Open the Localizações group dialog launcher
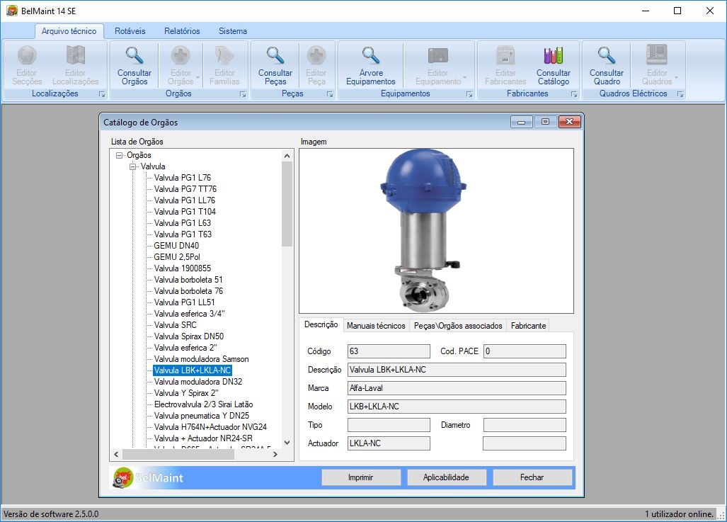This screenshot has width=727, height=522. coord(101,94)
